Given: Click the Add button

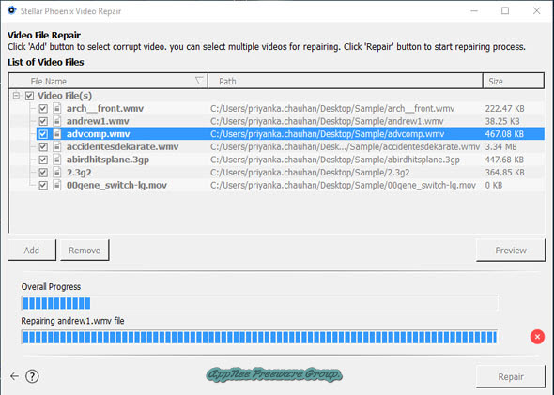Looking at the screenshot, I should point(31,251).
